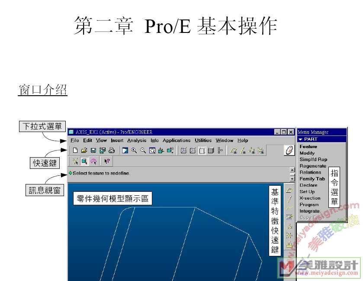Open the File menu
363x281 pixels.
point(75,140)
